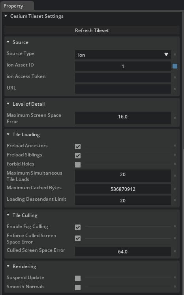Click reset indicator beside Loading Descendant Limit

coord(175,200)
